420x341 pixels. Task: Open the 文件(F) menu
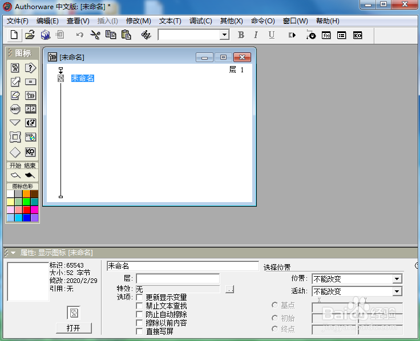(18, 21)
